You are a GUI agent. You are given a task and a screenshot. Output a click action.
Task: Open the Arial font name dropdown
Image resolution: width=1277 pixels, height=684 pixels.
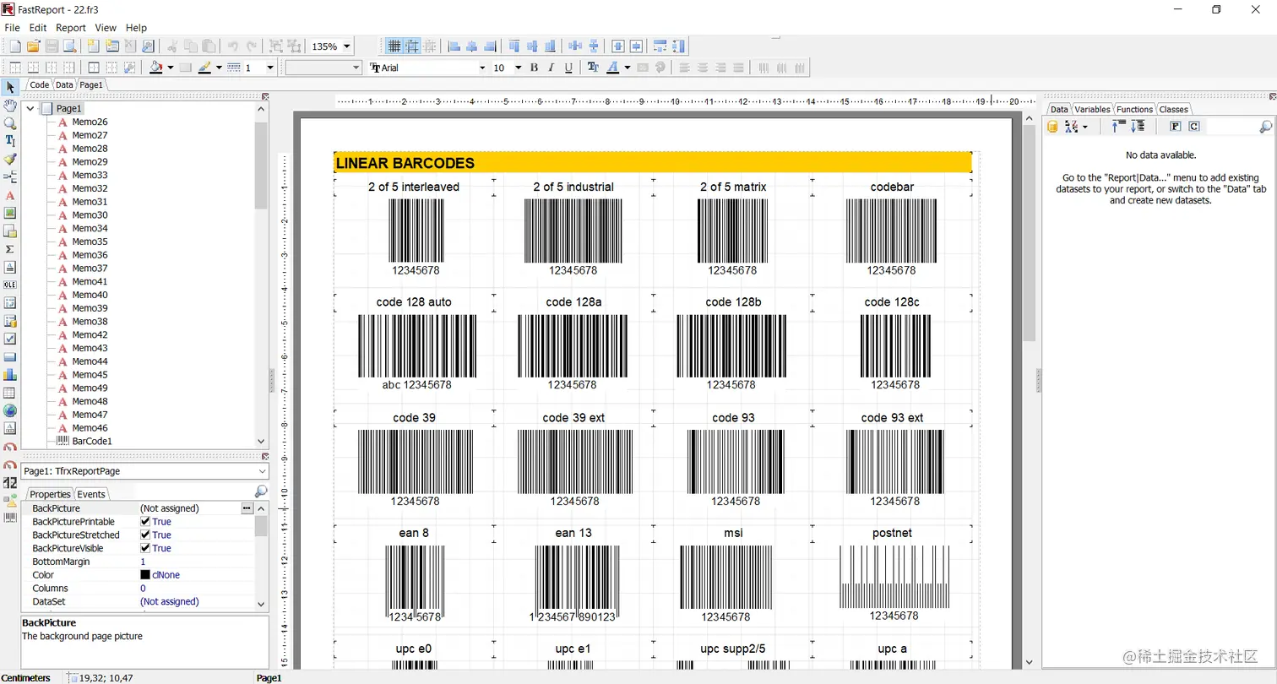[482, 68]
